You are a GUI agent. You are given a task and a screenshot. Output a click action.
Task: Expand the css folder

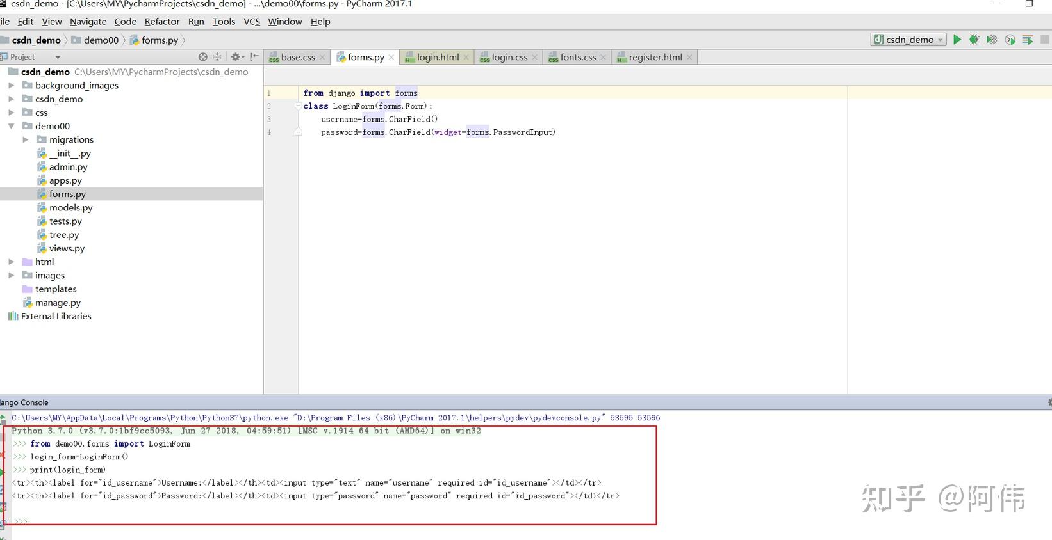point(11,113)
